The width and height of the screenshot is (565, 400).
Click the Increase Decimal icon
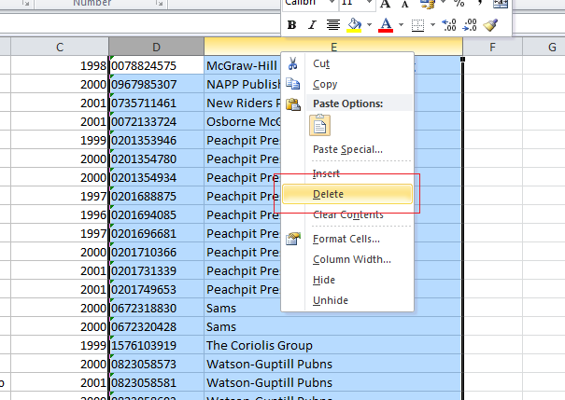click(448, 25)
